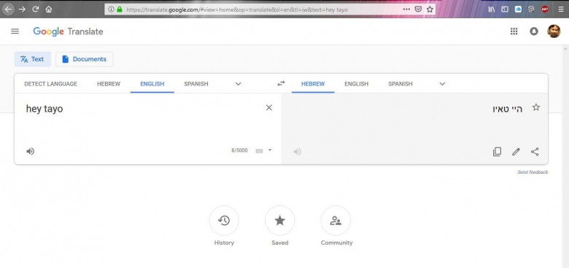Clear the source text with X
This screenshot has width=569, height=268.
[x=269, y=107]
